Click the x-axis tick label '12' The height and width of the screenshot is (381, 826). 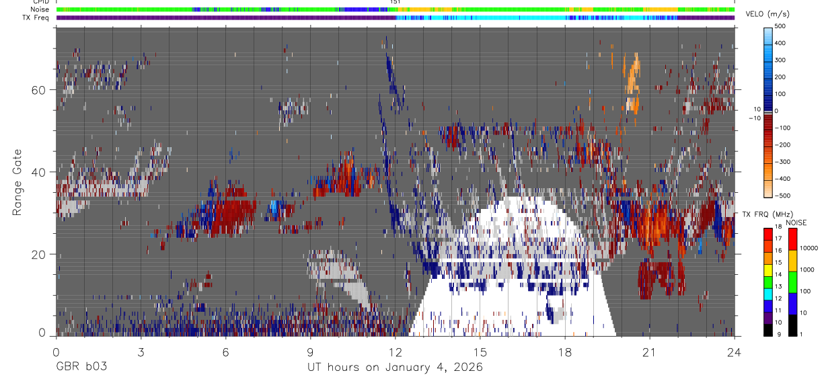click(395, 351)
